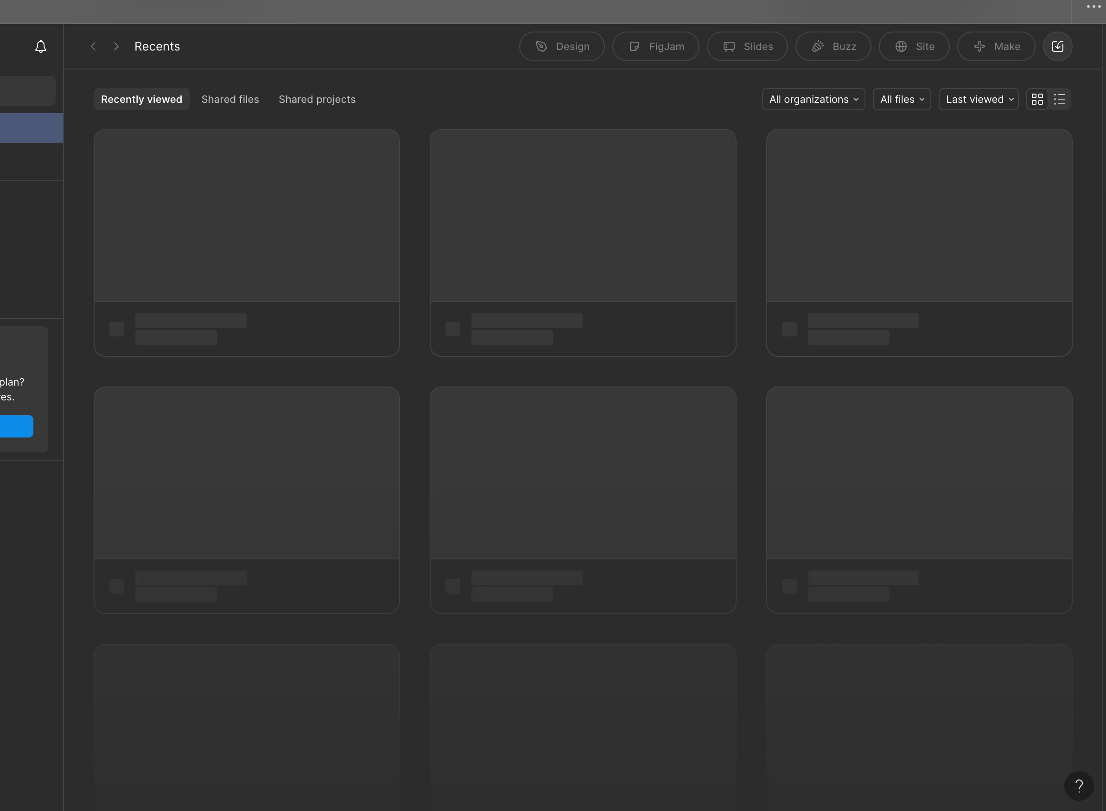The height and width of the screenshot is (811, 1106).
Task: Open the help question mark button
Action: click(1079, 786)
